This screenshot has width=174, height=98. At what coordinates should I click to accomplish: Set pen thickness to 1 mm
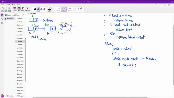coord(80,9)
